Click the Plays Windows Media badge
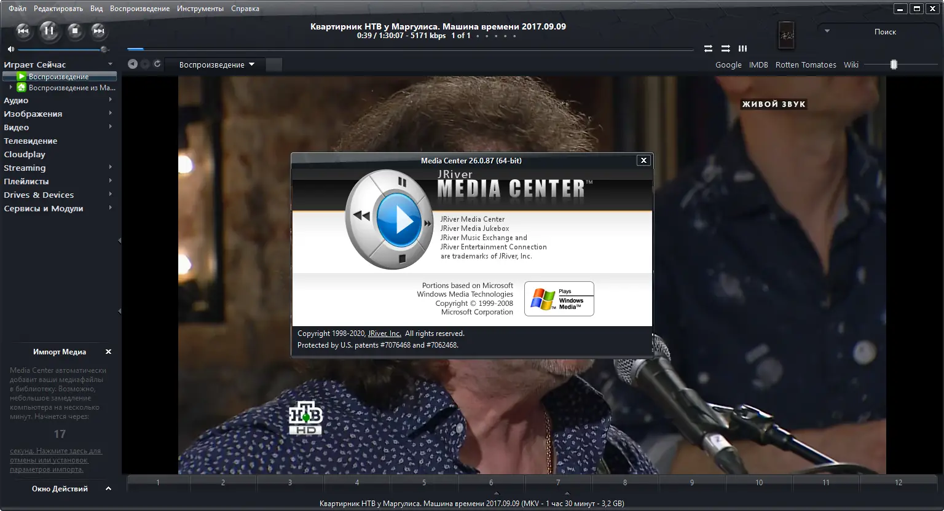The width and height of the screenshot is (944, 511). pyautogui.click(x=559, y=299)
